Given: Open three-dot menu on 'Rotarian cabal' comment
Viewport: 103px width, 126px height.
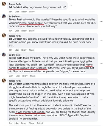Looking at the screenshot, I should point(101,63).
